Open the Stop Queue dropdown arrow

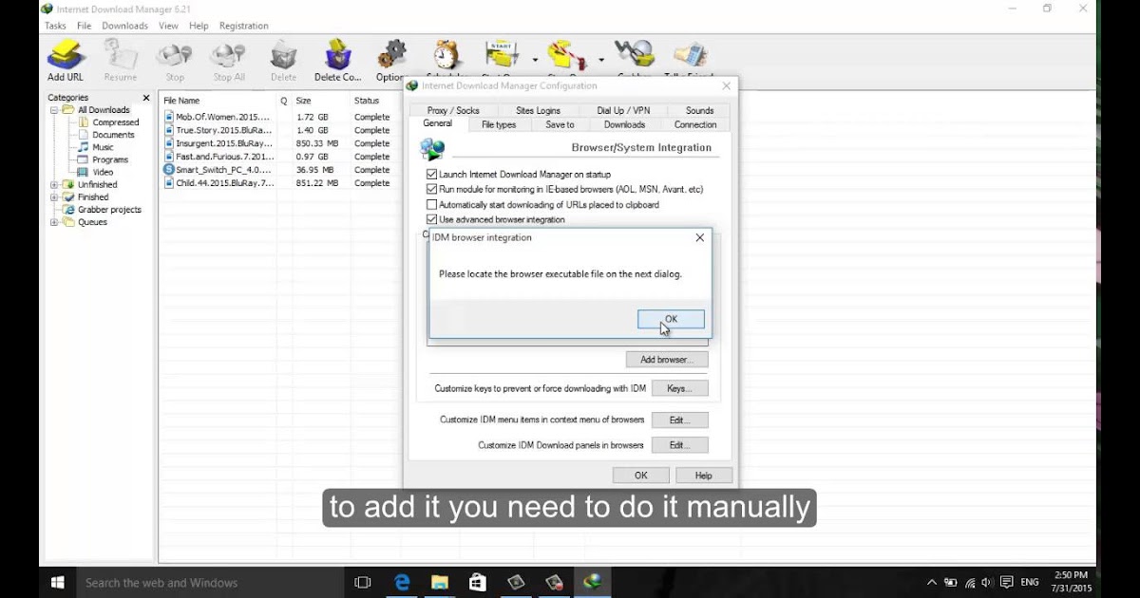pos(600,60)
